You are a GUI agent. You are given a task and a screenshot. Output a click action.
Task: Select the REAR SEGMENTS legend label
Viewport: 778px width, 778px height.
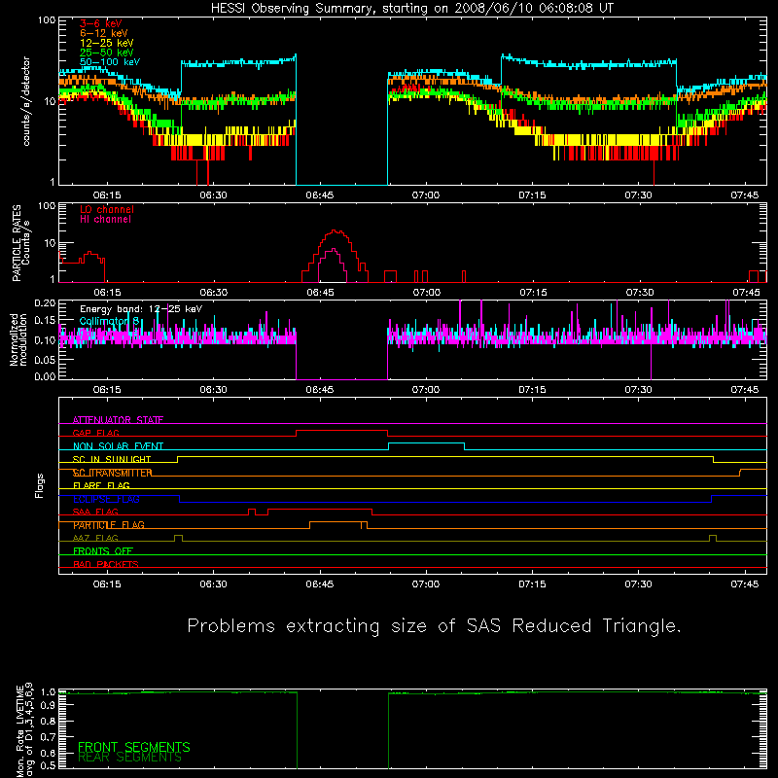[129, 758]
